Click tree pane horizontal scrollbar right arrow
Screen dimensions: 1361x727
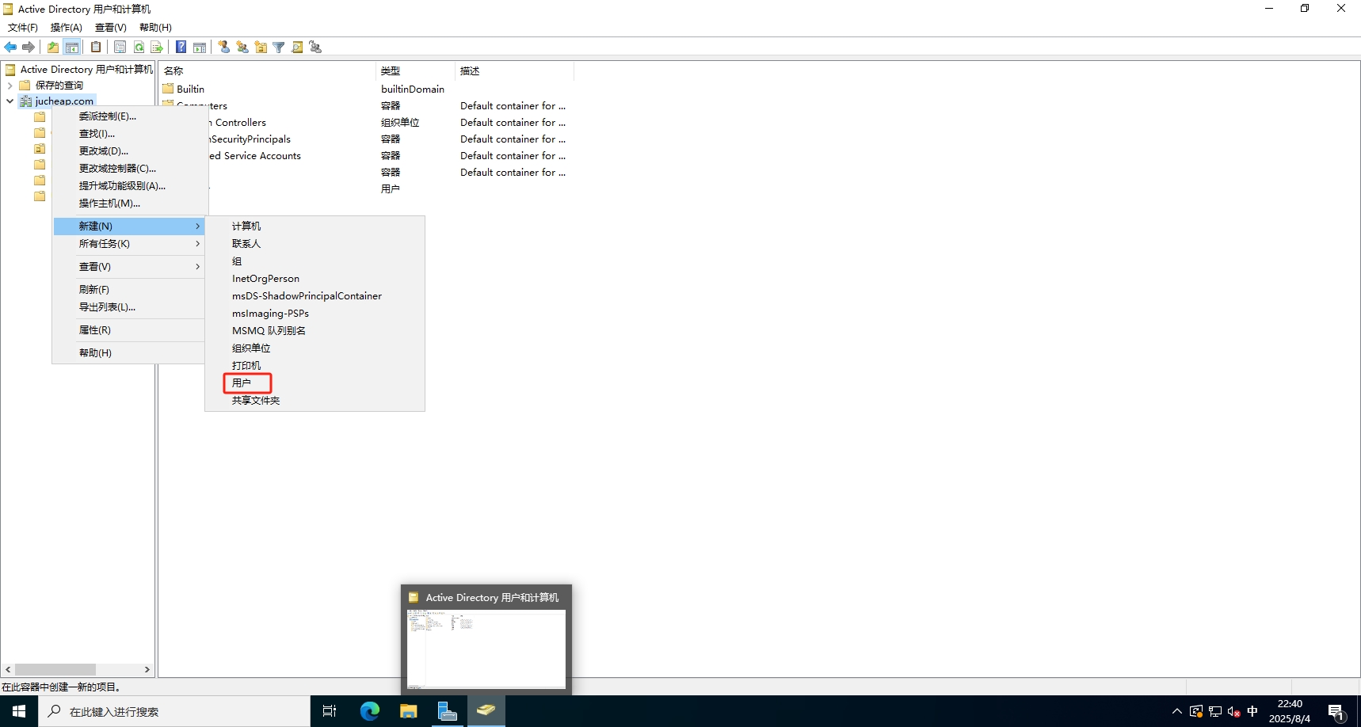[147, 670]
